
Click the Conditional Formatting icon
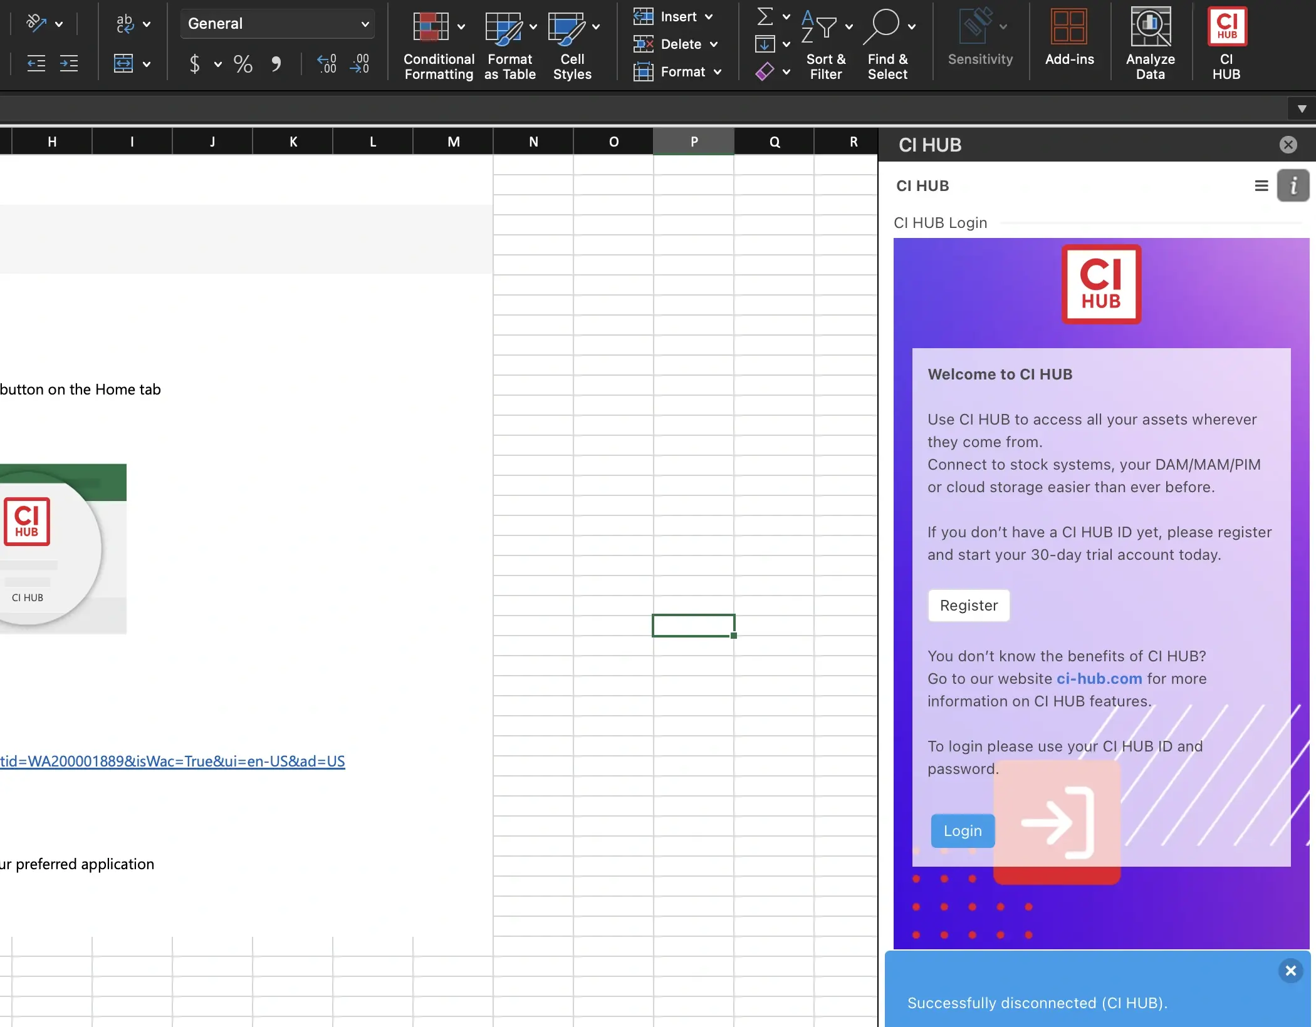431,26
